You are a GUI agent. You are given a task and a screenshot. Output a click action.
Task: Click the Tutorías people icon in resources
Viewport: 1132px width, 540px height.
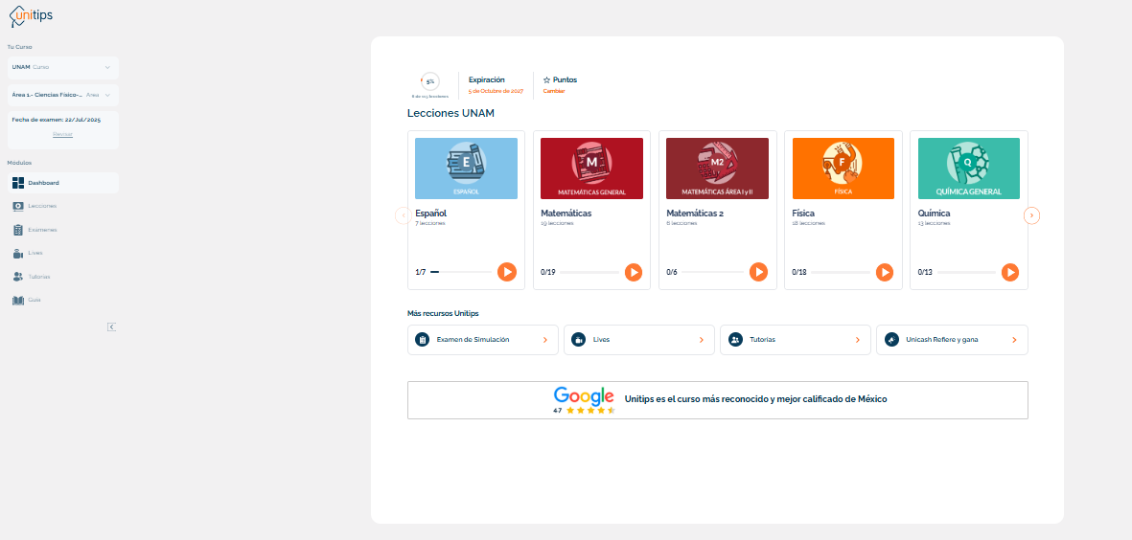tap(735, 340)
